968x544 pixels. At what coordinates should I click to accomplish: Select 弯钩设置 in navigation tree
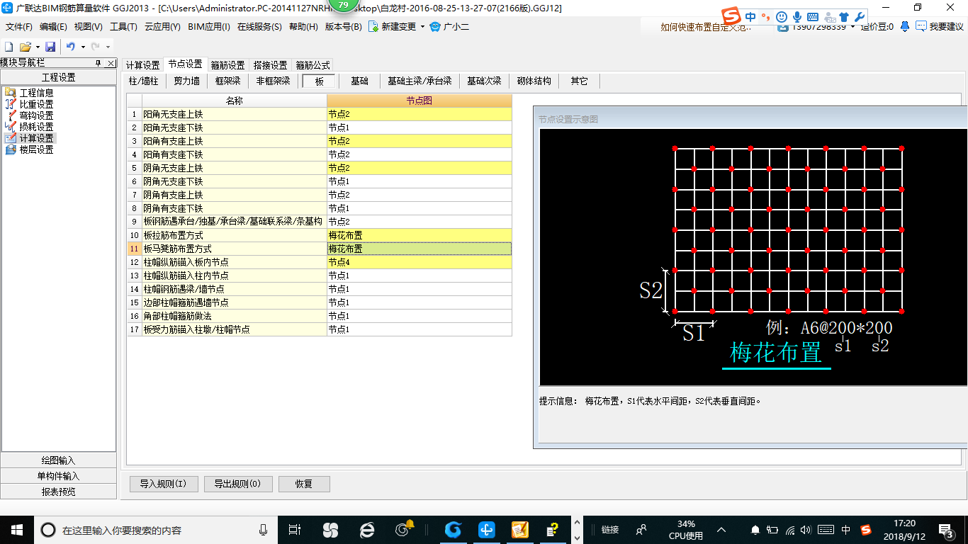(x=36, y=115)
